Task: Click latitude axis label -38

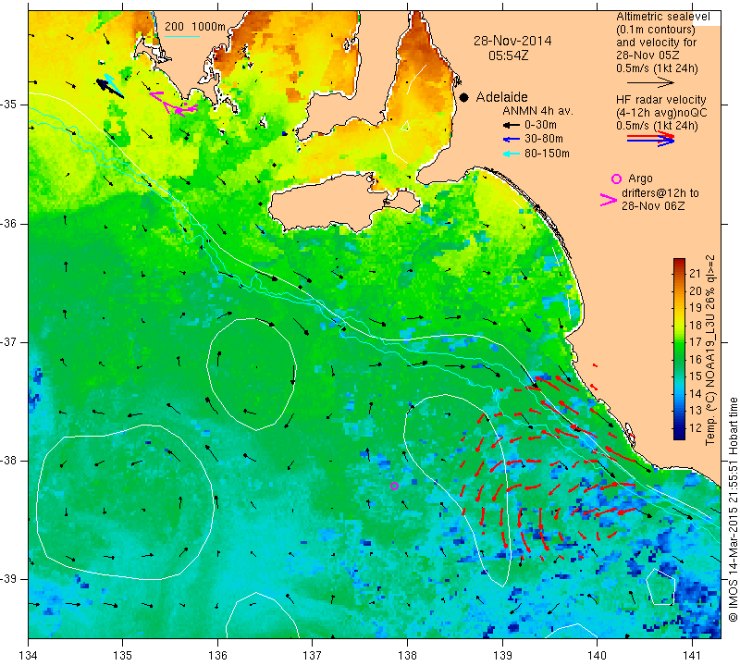Action: 9,461
